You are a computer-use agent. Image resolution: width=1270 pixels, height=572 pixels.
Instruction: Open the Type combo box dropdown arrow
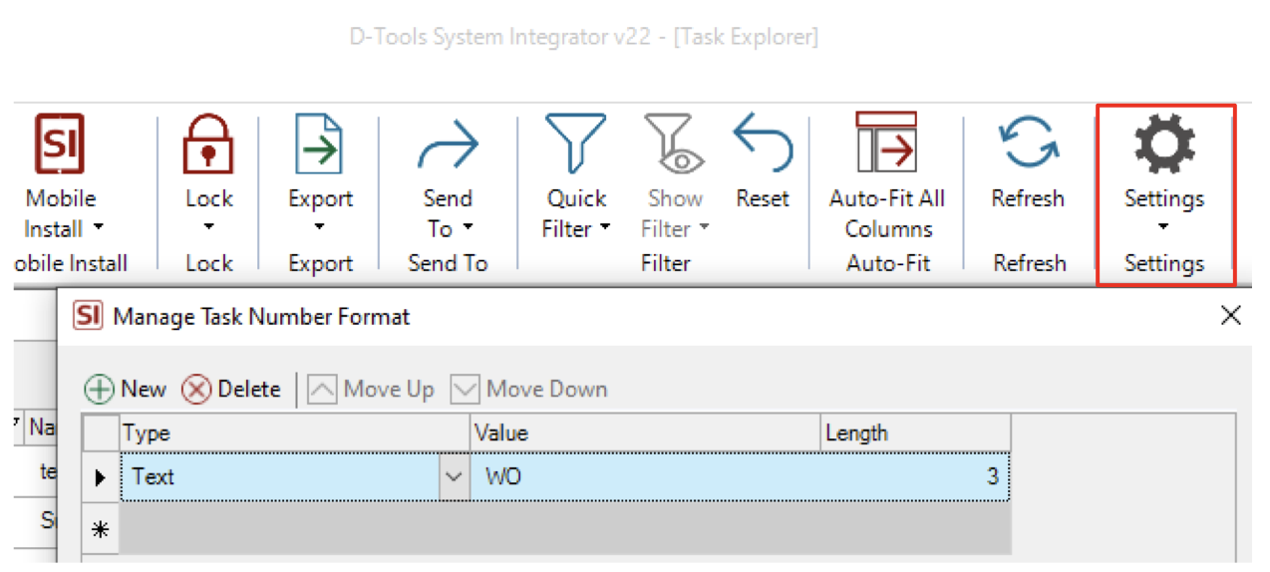tap(454, 477)
